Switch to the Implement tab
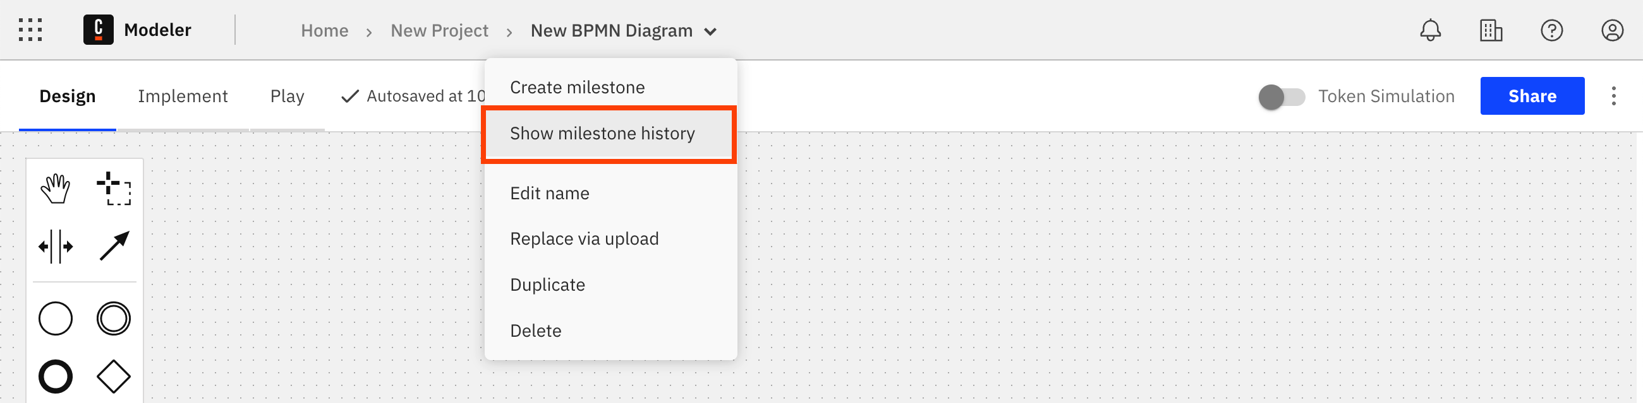The image size is (1643, 403). pos(183,95)
